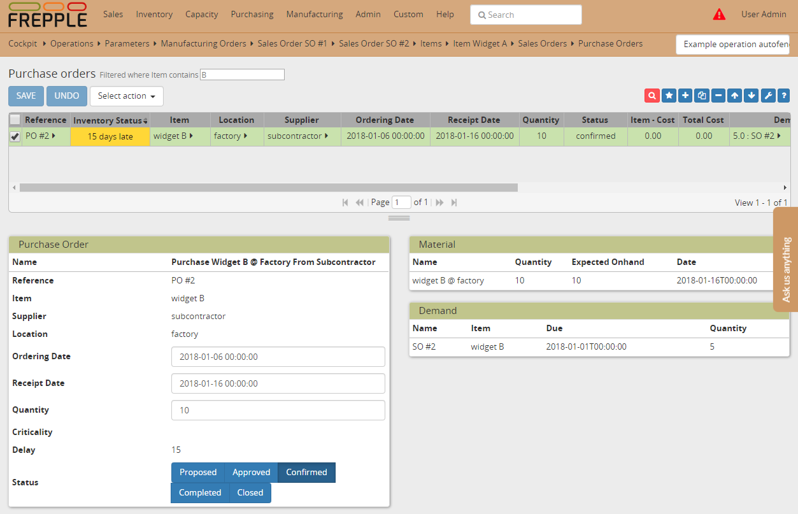Viewport: 798px width, 514px height.
Task: Click the help question mark icon
Action: coord(784,95)
